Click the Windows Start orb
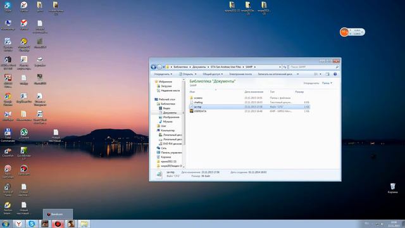405x228 pixels. point(6,224)
